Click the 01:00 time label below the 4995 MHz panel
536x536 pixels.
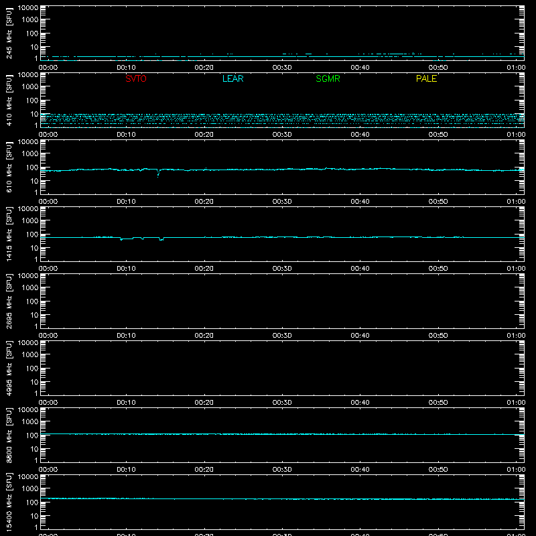pyautogui.click(x=516, y=403)
